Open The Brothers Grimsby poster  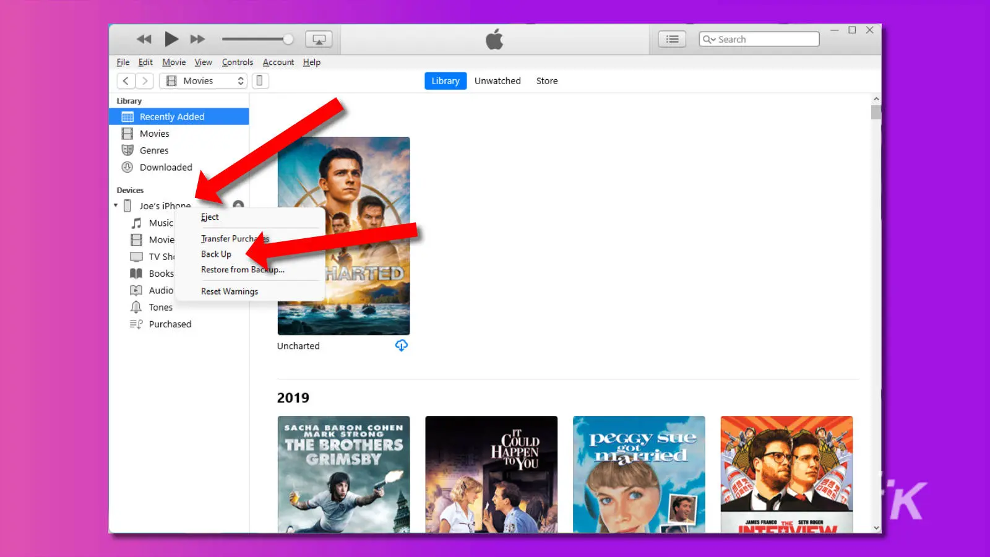(x=343, y=474)
